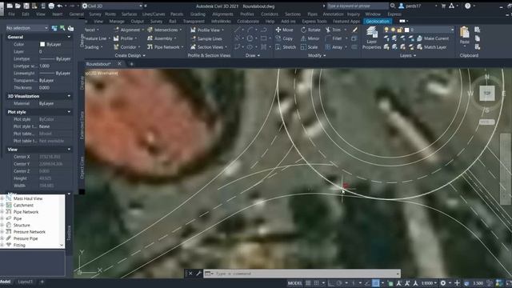The image size is (512, 288).
Task: Click the Match Layer button
Action: (x=432, y=47)
